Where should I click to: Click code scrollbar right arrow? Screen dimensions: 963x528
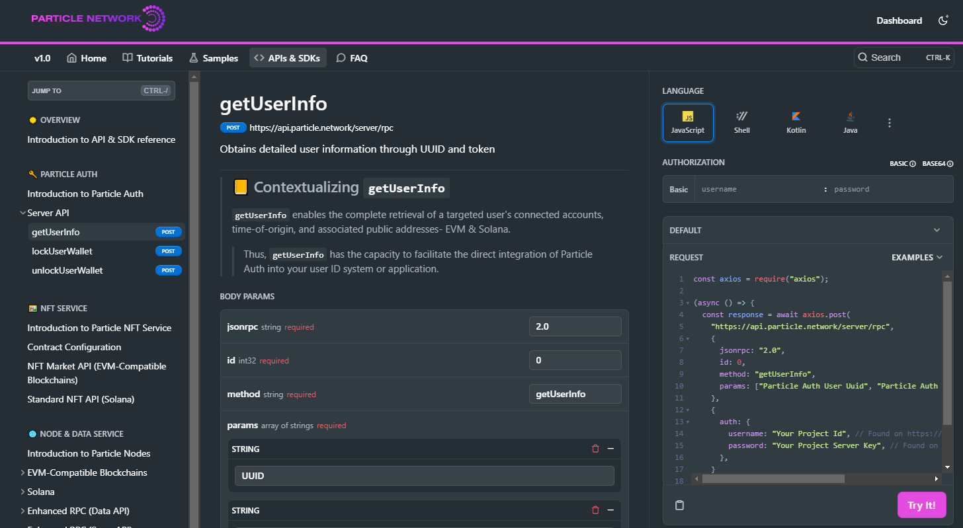[x=937, y=478]
